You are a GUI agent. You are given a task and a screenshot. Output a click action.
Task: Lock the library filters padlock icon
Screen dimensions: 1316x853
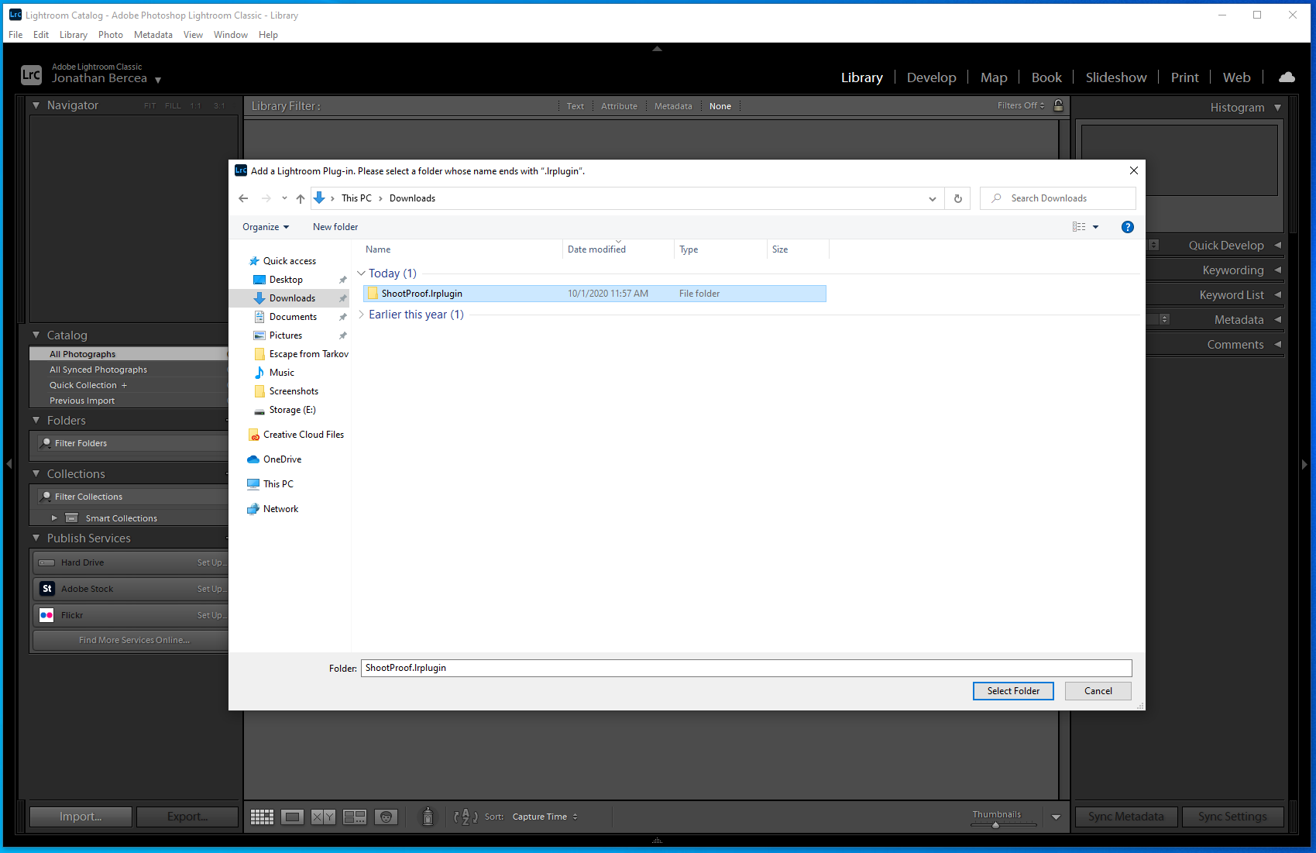click(x=1059, y=105)
